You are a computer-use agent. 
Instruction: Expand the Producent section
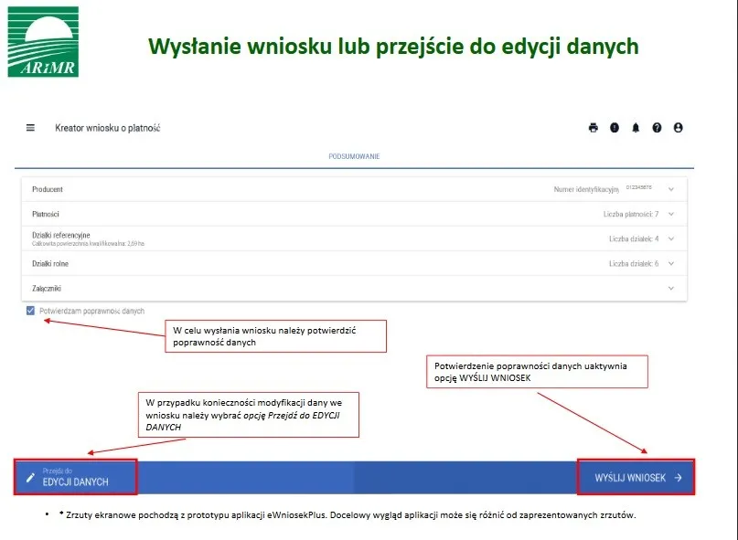(670, 188)
